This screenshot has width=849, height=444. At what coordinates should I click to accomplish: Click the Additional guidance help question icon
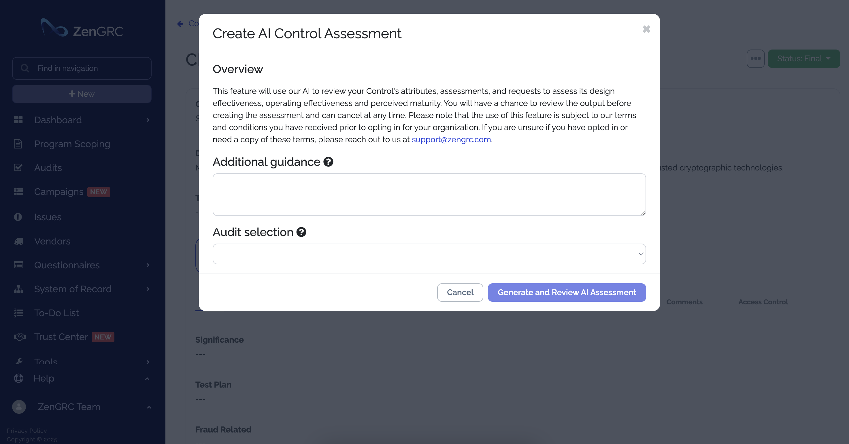[x=328, y=162]
